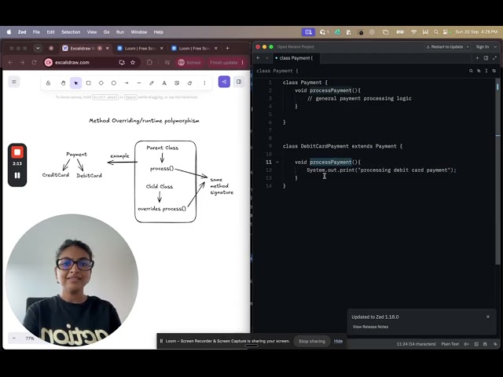This screenshot has width=503, height=377.
Task: Click Open Recent Project in Zed title bar
Action: [296, 47]
